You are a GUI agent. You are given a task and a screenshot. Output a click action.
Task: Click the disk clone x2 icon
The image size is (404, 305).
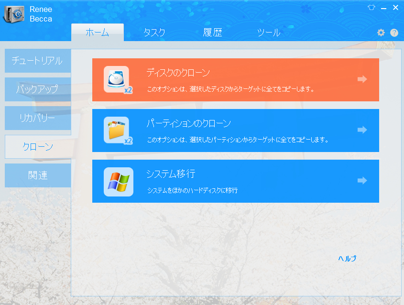coord(118,80)
